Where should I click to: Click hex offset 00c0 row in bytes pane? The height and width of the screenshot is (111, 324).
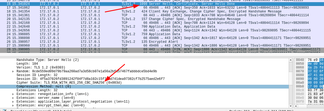coord(300,90)
